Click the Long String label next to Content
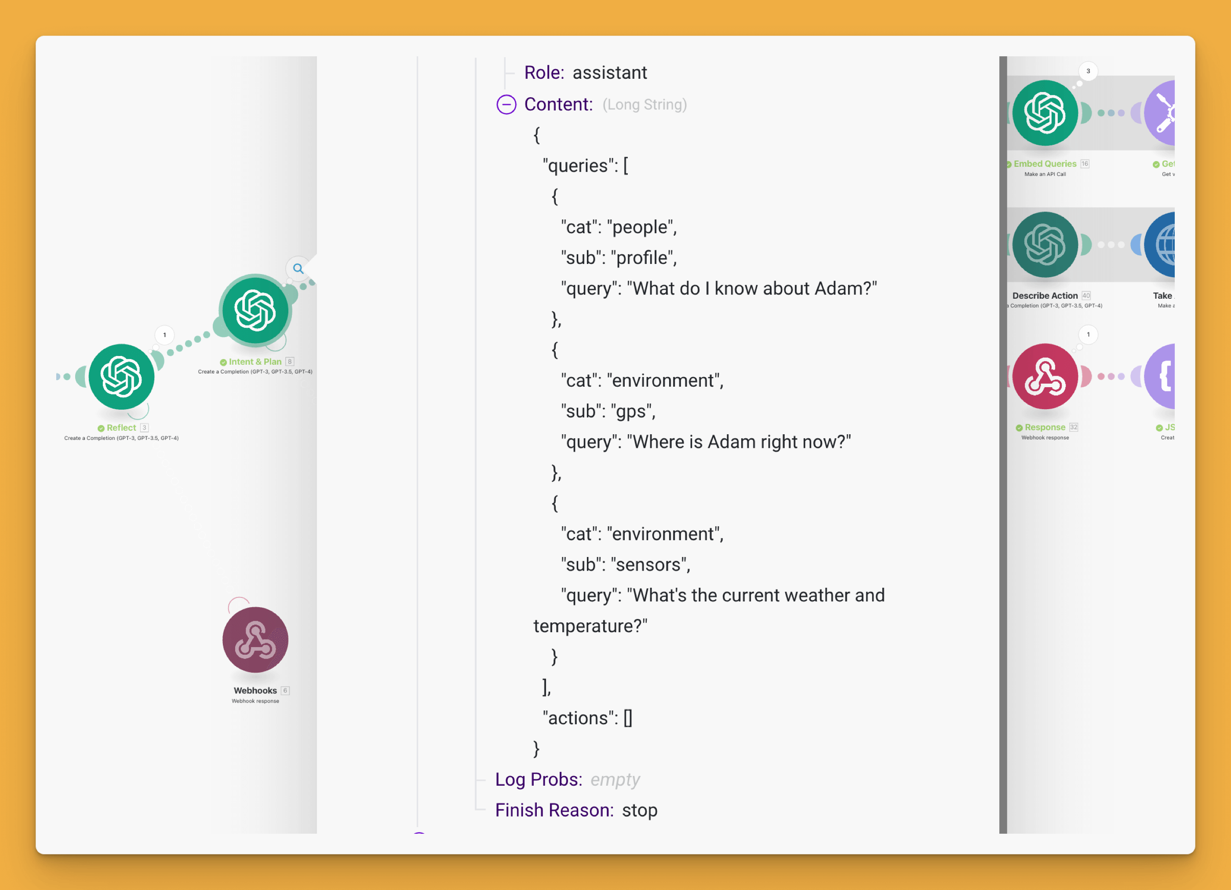 point(645,104)
